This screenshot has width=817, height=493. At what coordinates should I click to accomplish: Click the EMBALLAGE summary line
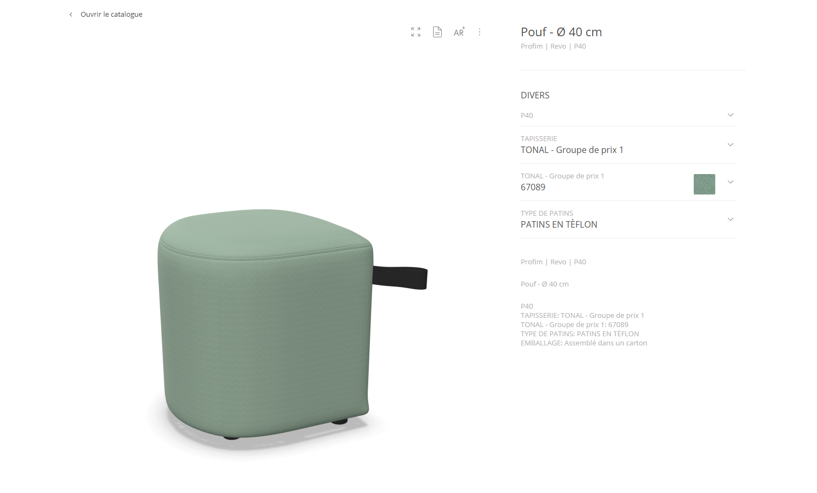click(x=584, y=343)
